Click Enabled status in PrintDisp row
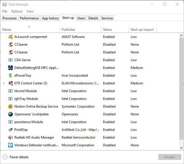This screenshot has width=184, height=164. click(109, 130)
